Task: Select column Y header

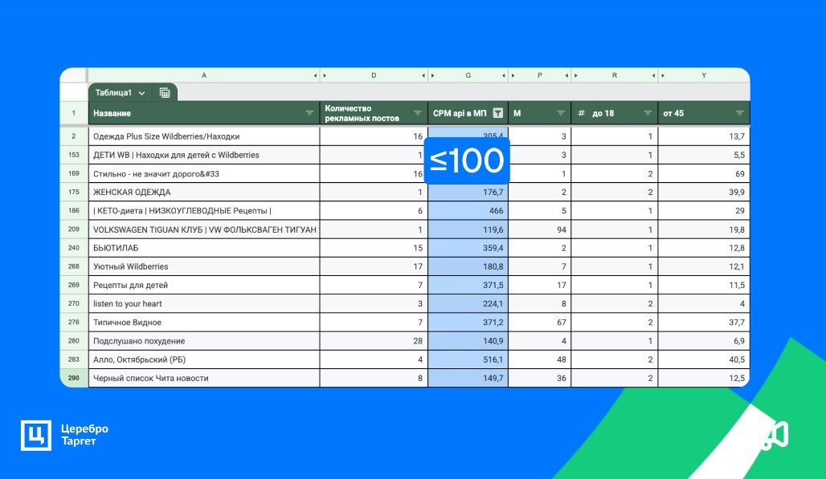Action: (704, 75)
